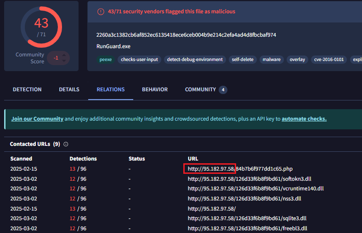Image resolution: width=362 pixels, height=233 pixels.
Task: Click the Scanned column header
Action: point(21,159)
